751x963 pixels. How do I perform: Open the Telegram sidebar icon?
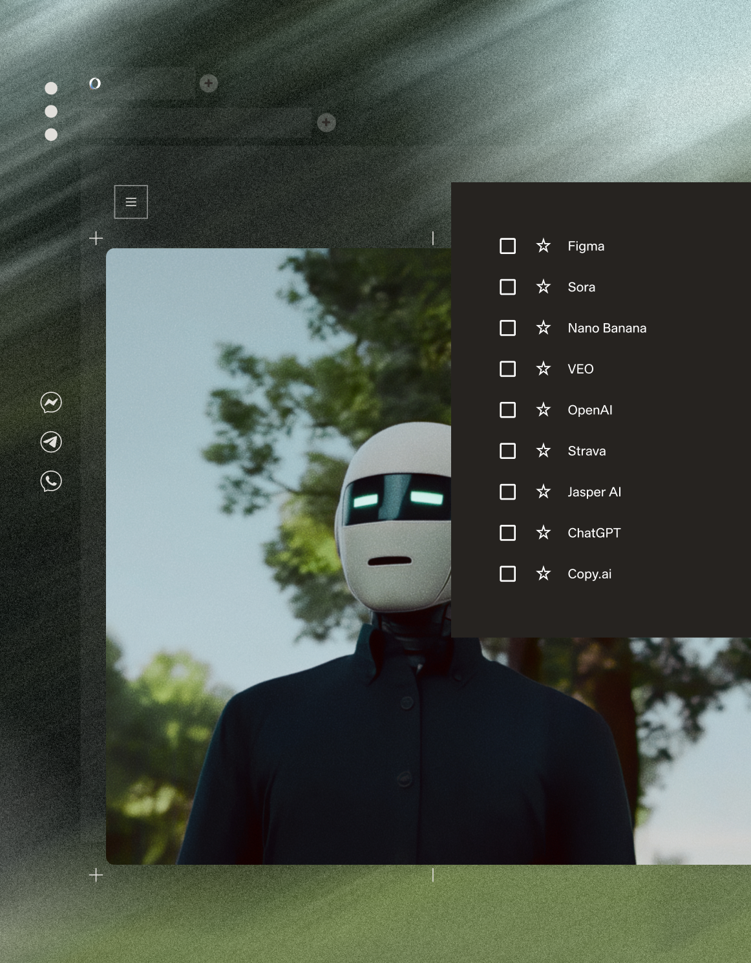pos(51,442)
